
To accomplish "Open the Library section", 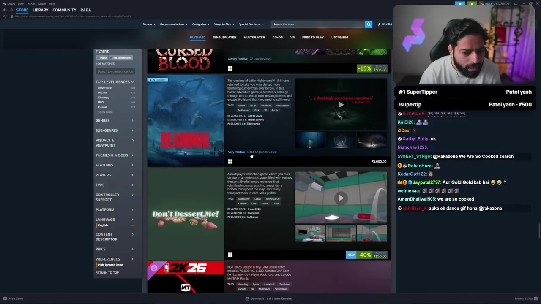I will click(x=41, y=10).
